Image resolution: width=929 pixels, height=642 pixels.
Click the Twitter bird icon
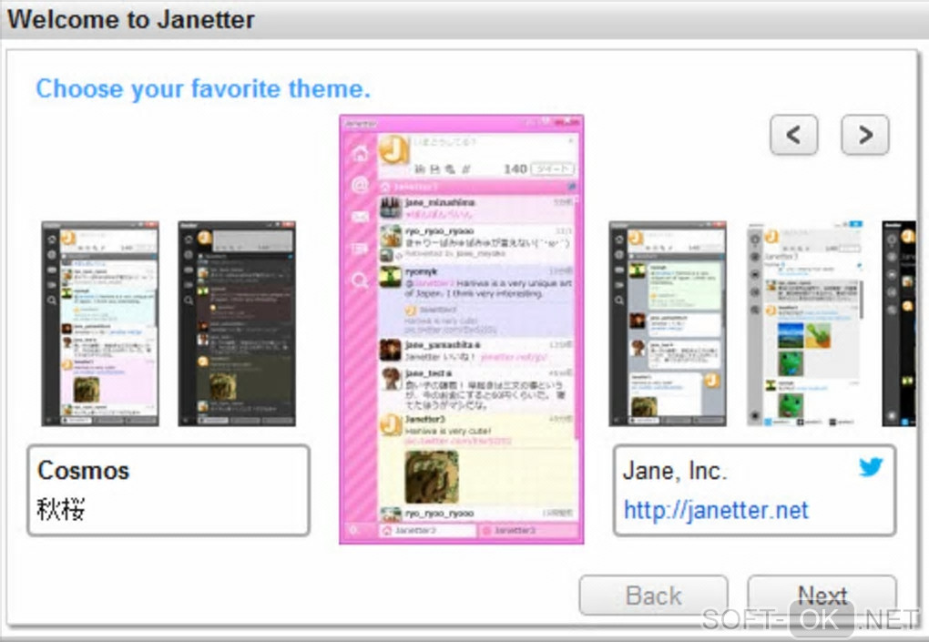(871, 466)
